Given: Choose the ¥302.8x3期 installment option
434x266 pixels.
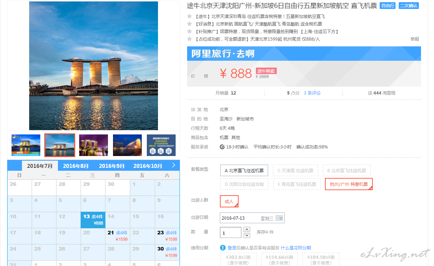Looking at the screenshot, I should click(238, 260).
